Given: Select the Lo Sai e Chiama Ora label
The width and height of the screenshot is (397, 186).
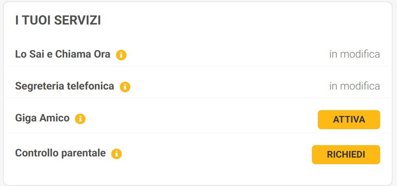Looking at the screenshot, I should [x=63, y=54].
